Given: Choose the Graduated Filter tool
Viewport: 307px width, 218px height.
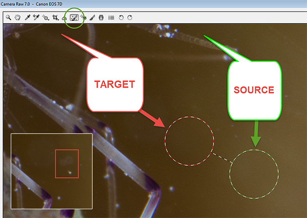Looking at the screenshot, I should pos(101,18).
